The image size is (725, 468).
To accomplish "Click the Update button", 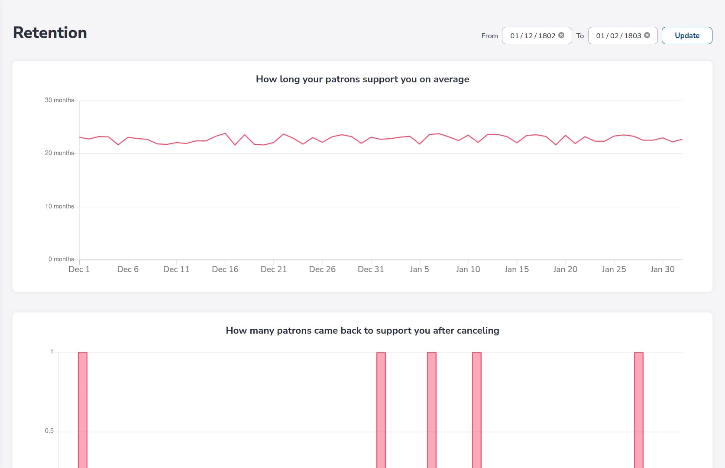I will tap(687, 36).
